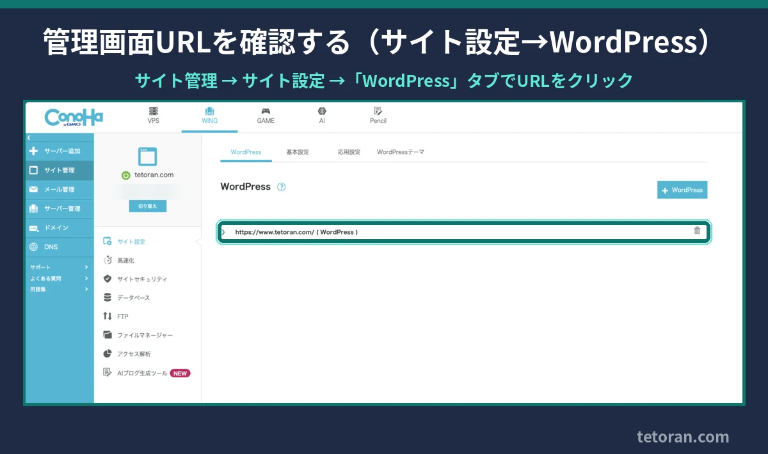Select the WordPress settings tab
The width and height of the screenshot is (768, 454).
click(246, 152)
